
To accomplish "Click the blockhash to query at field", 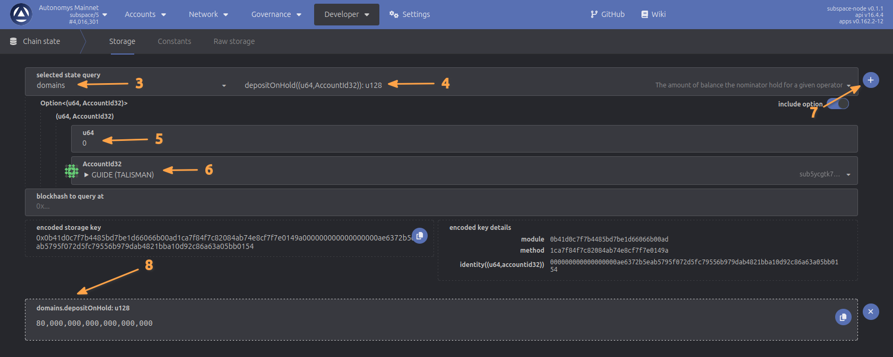I will click(x=440, y=206).
